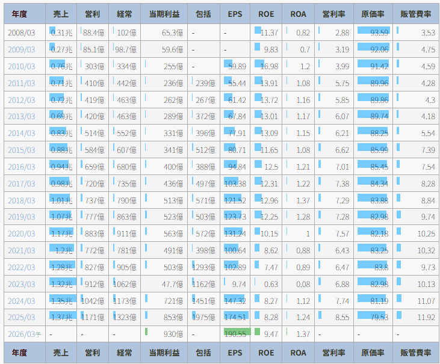The width and height of the screenshot is (440, 364).
Task: Click the EPS header in the top row
Action: (235, 13)
